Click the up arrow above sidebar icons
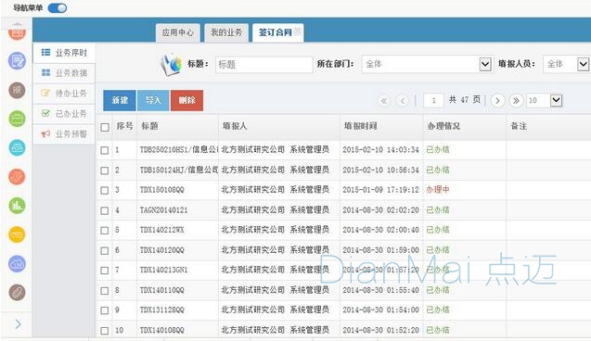 coord(17,24)
